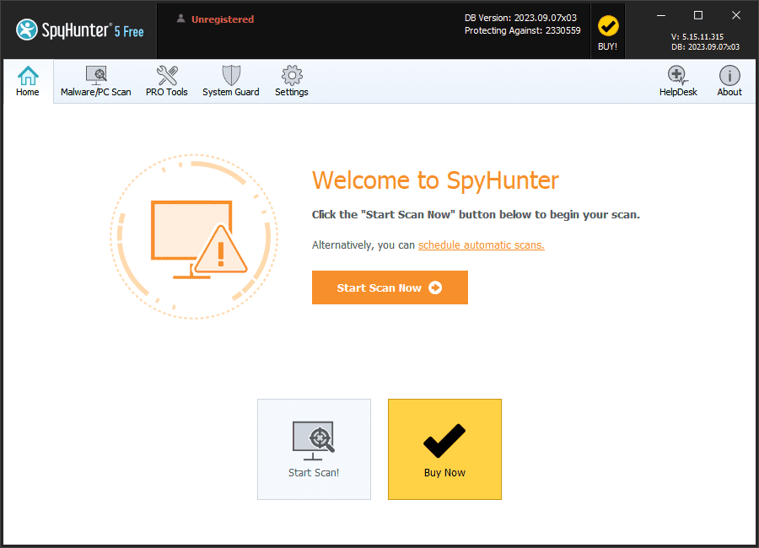The width and height of the screenshot is (759, 548).
Task: Click the DB Version text in header
Action: click(521, 18)
